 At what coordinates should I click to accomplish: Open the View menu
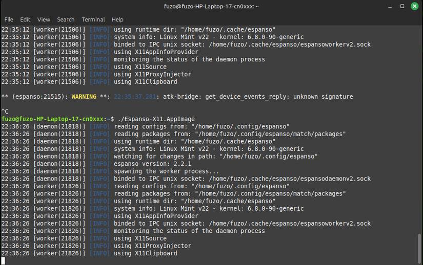44,19
